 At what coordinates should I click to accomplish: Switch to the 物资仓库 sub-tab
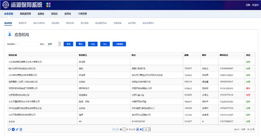pos(70,23)
